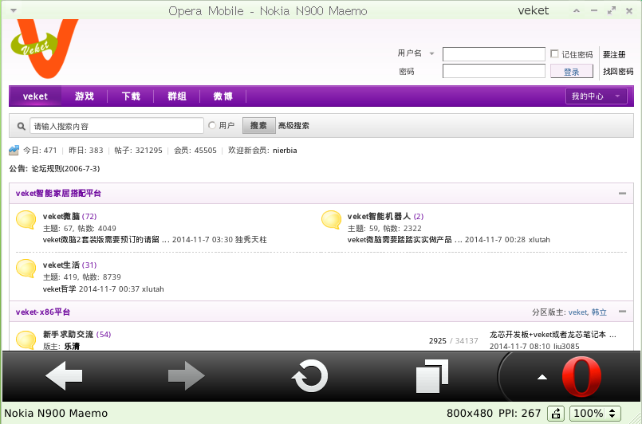The height and width of the screenshot is (424, 642).
Task: Focus the 密码 input field
Action: click(x=494, y=71)
